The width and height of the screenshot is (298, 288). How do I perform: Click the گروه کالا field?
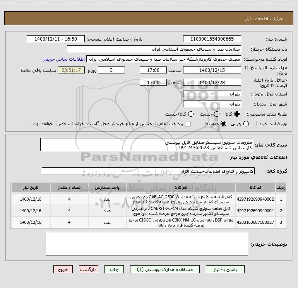148,171
